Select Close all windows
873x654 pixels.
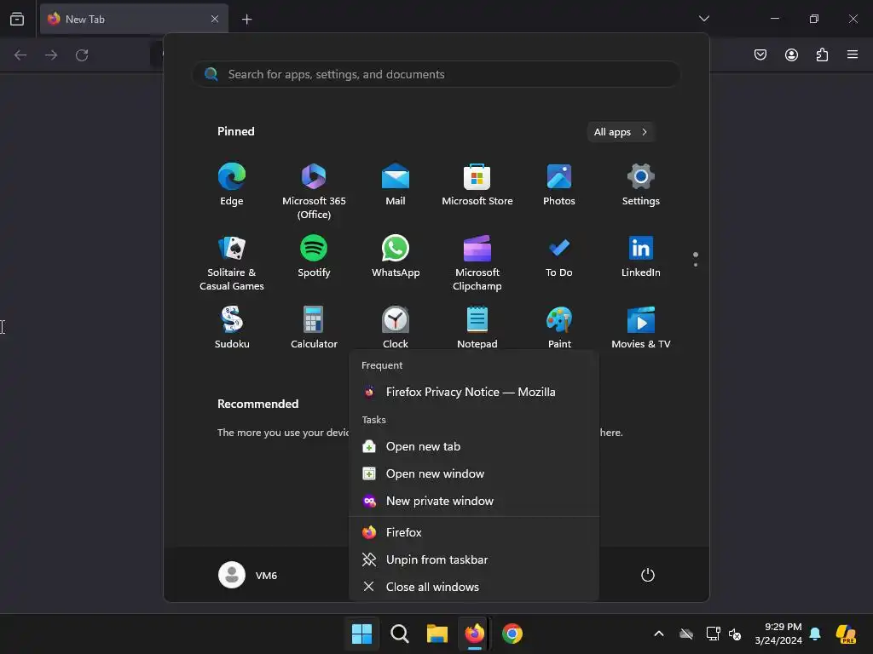click(474, 588)
